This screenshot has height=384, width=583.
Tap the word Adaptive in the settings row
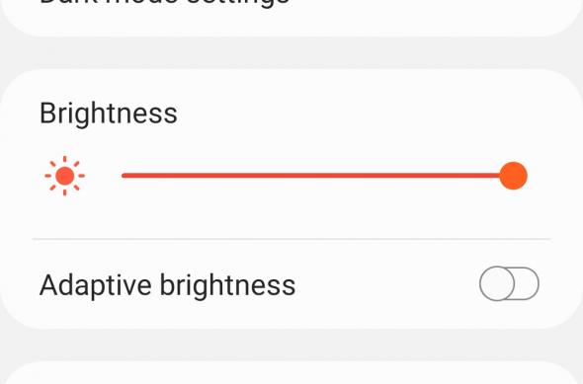click(96, 285)
